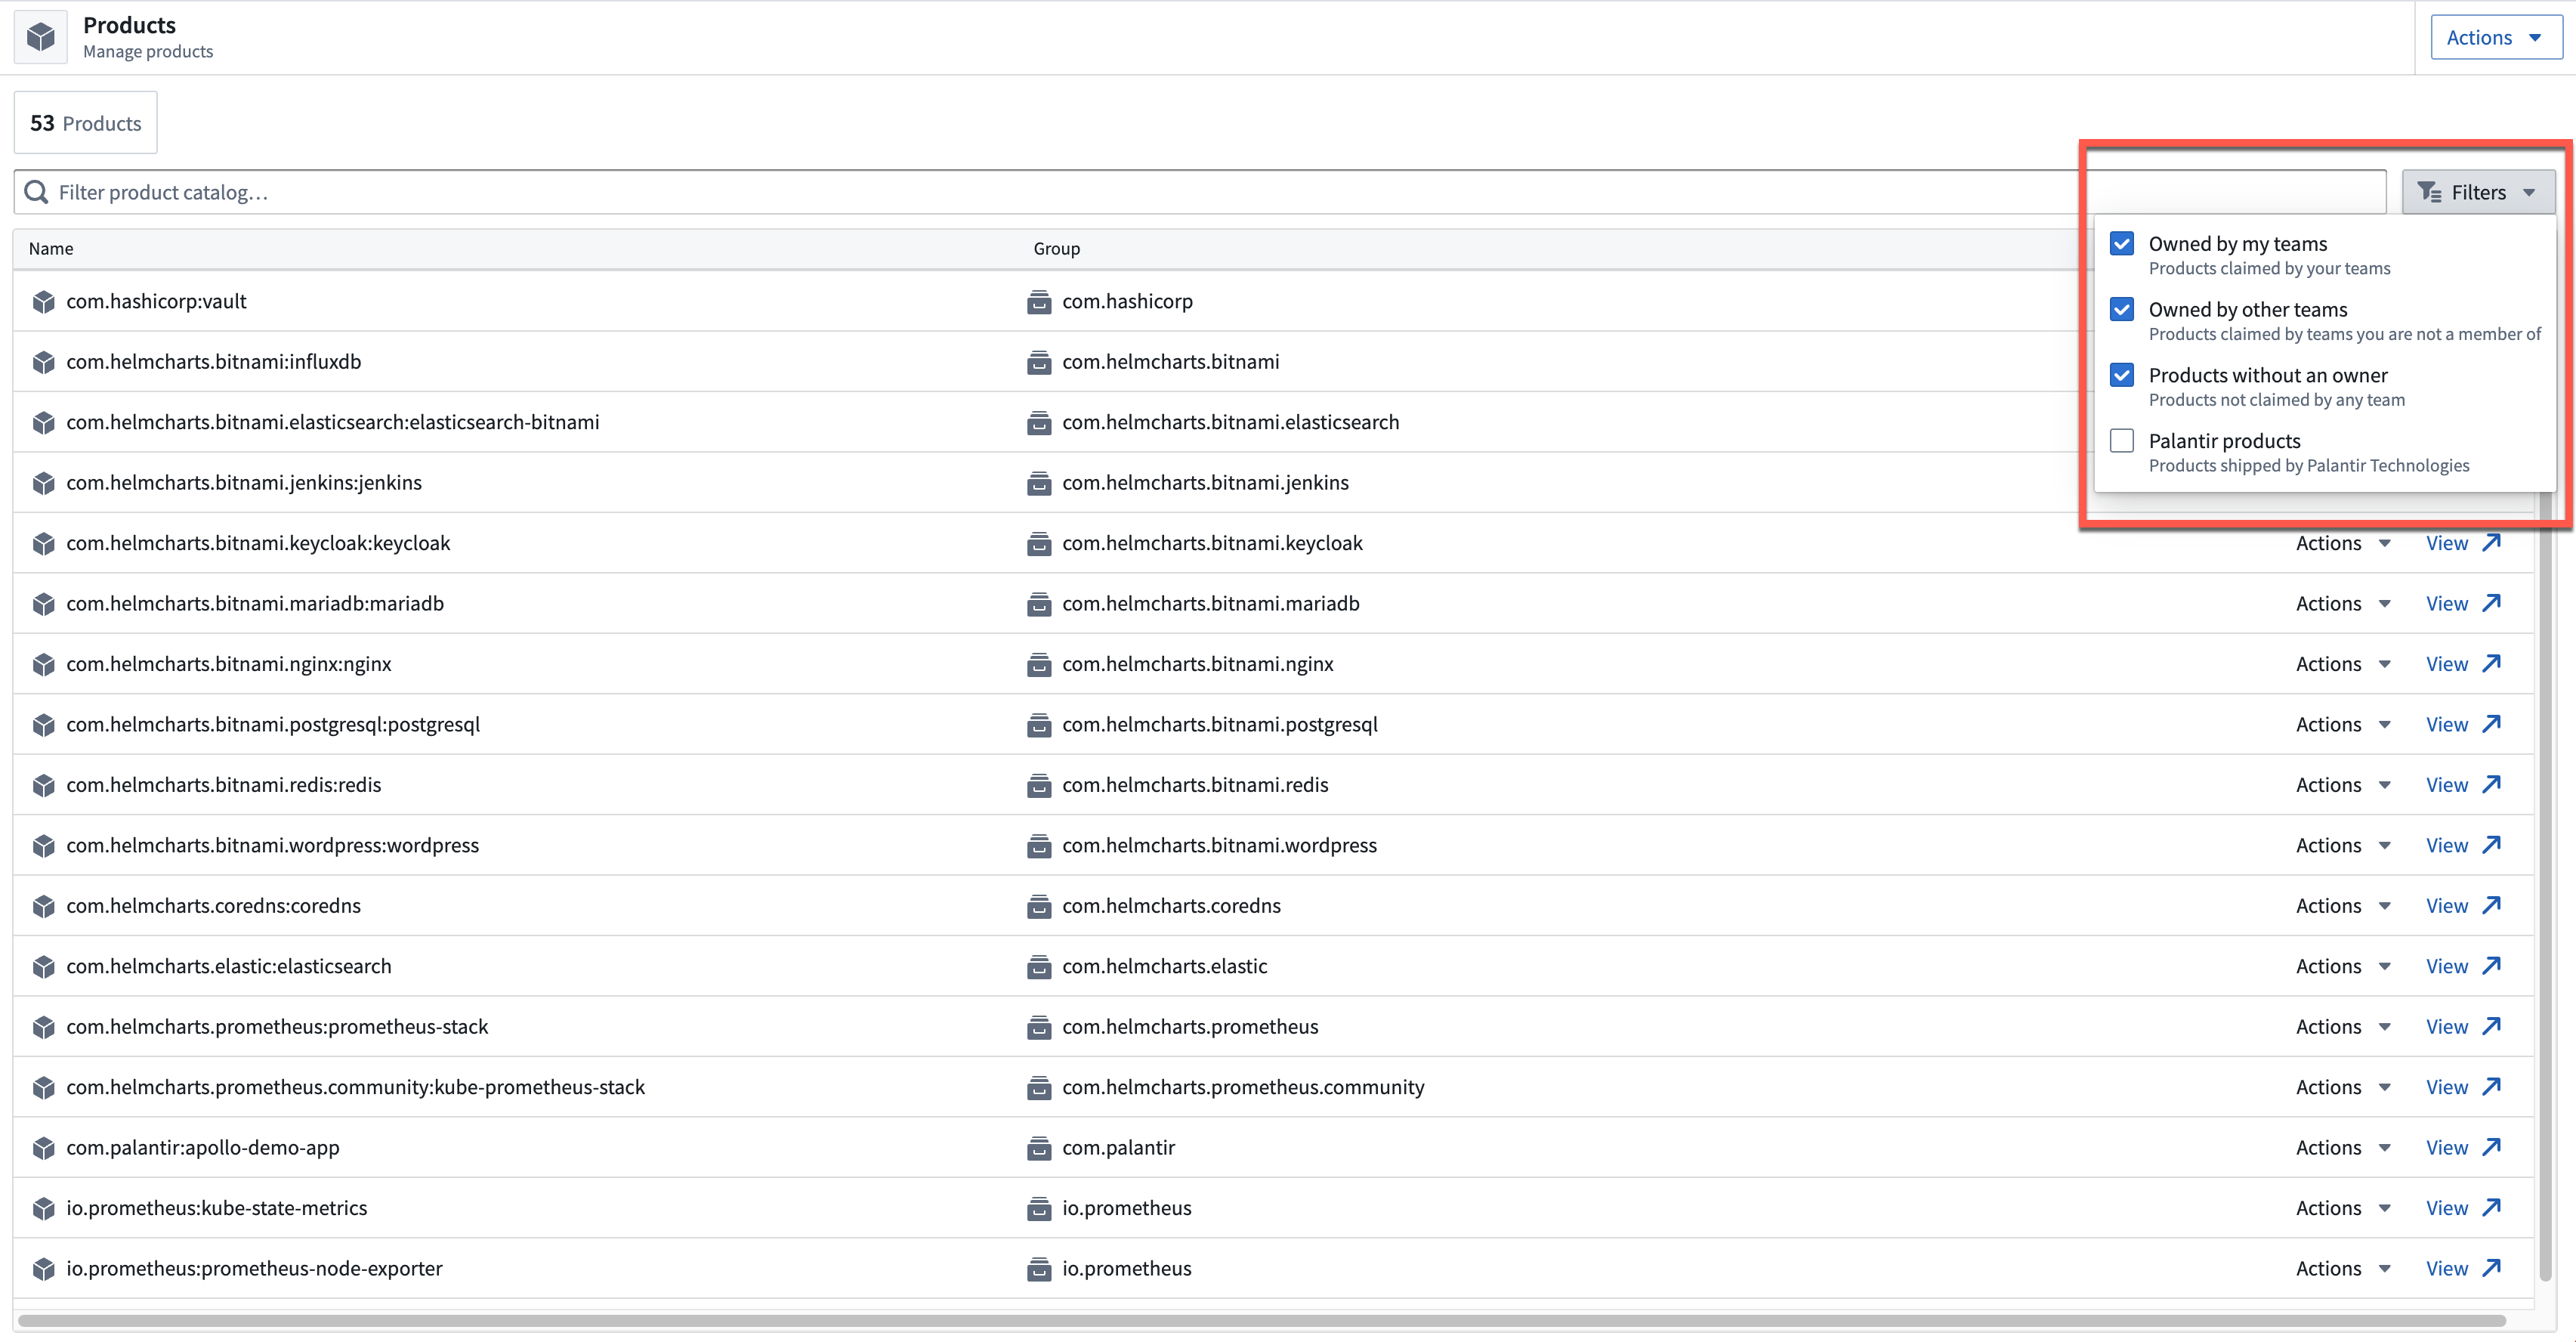Click external arrow icon in keycloak row

coord(2491,542)
